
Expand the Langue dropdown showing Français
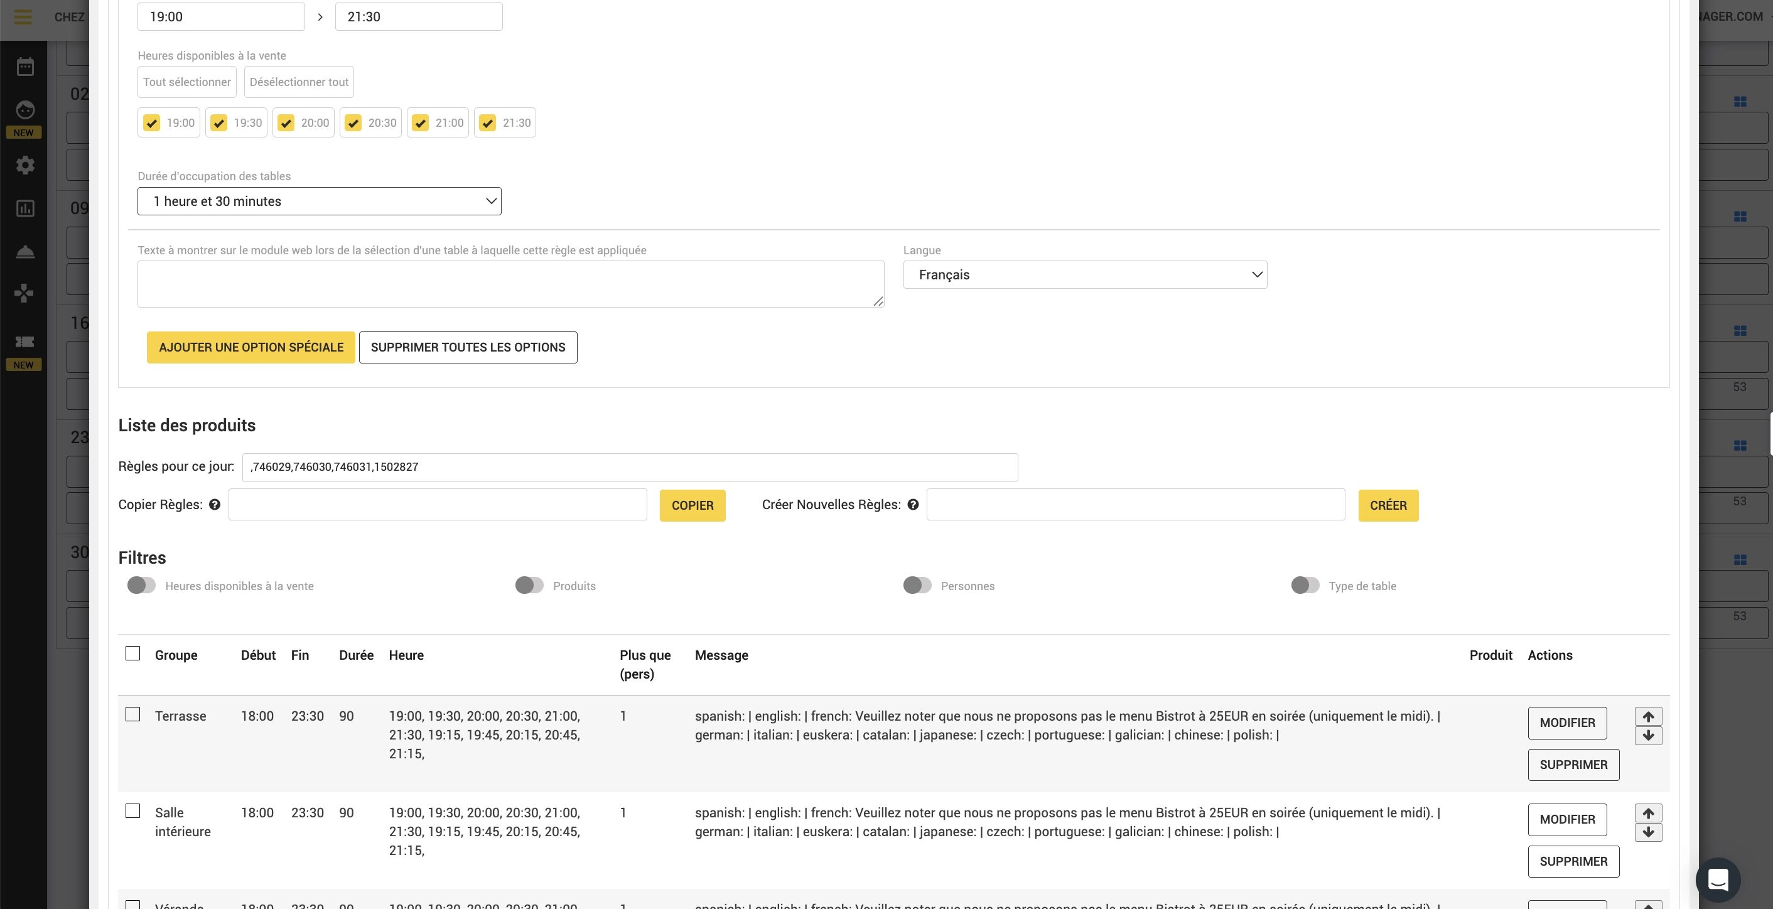point(1085,275)
